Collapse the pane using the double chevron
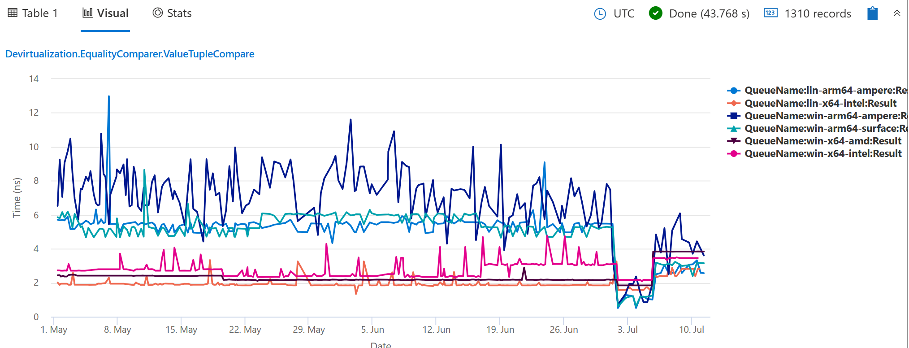This screenshot has width=909, height=348. 897,13
